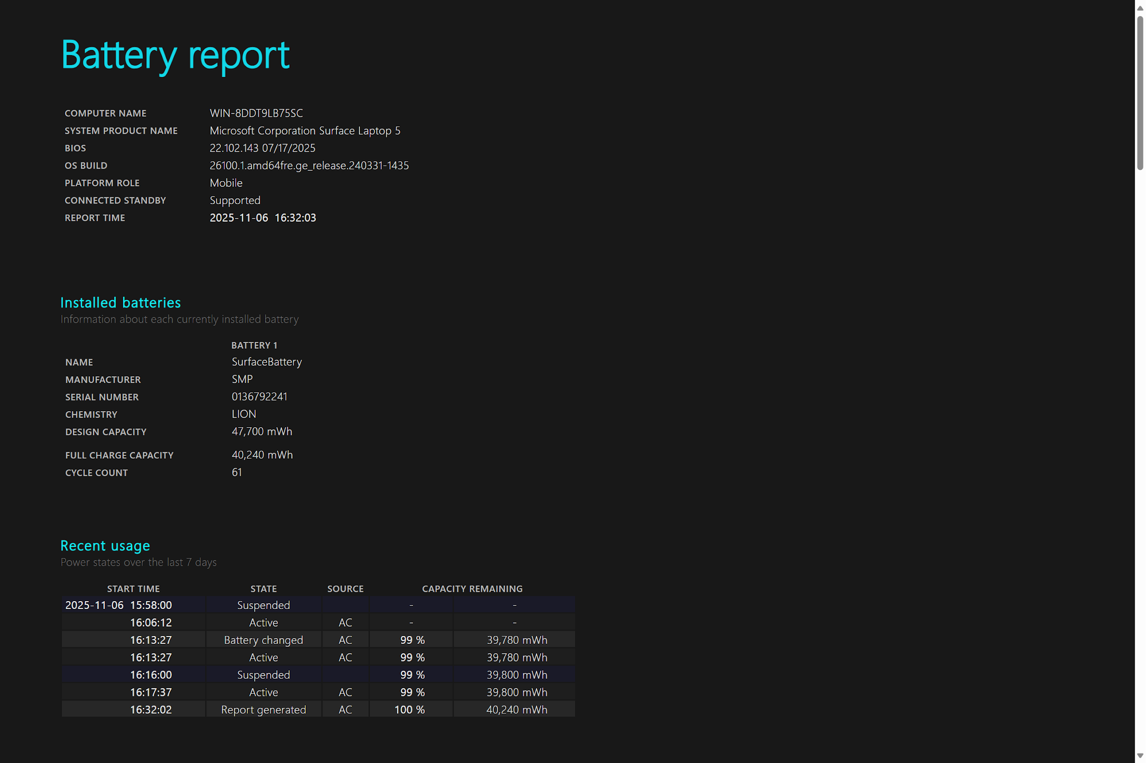Click the report time value 16:32:03
The width and height of the screenshot is (1146, 763).
click(x=295, y=218)
